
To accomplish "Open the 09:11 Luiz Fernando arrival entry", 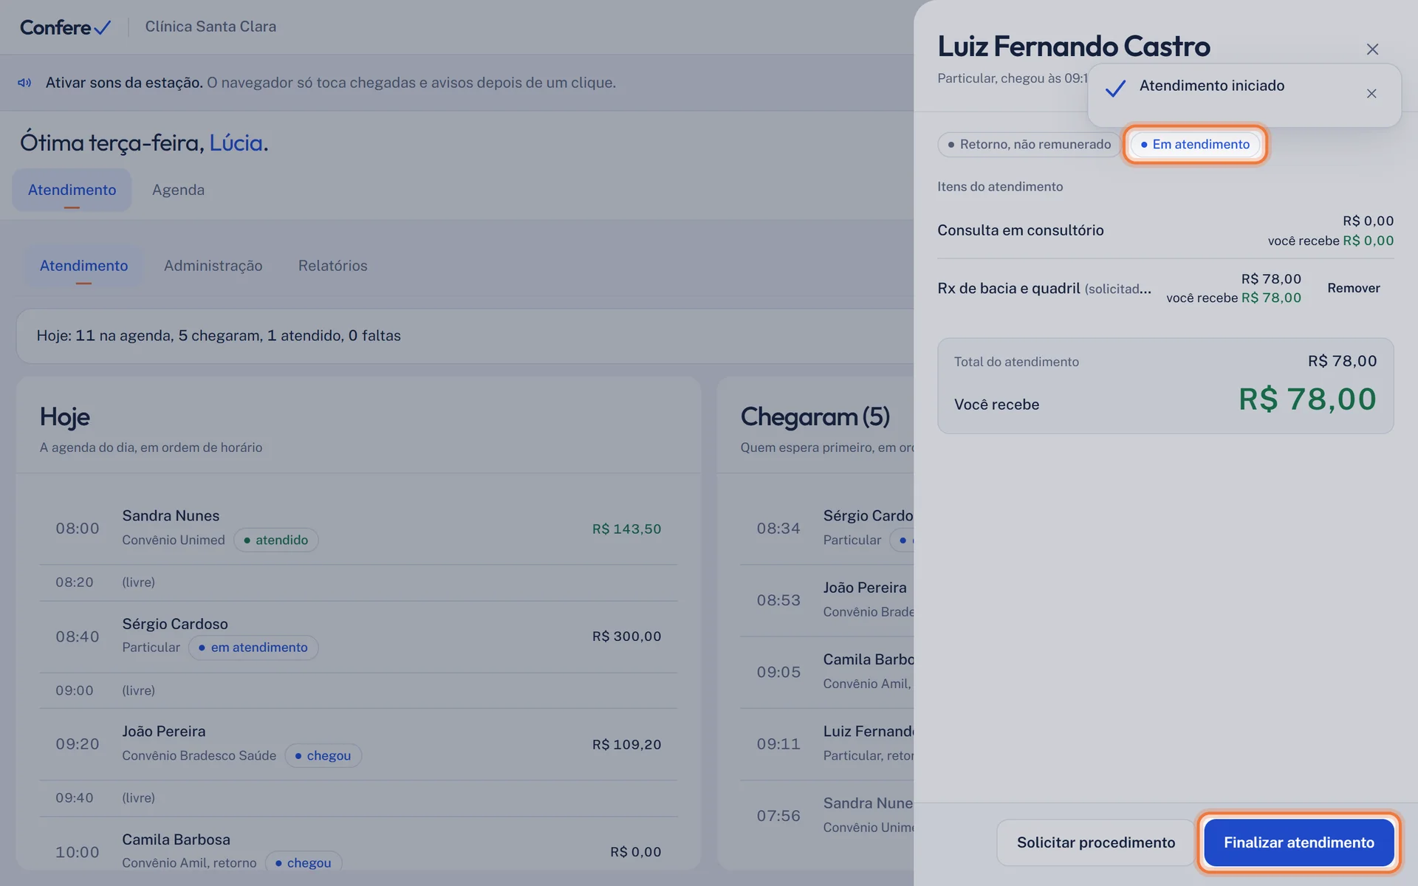I will (827, 743).
